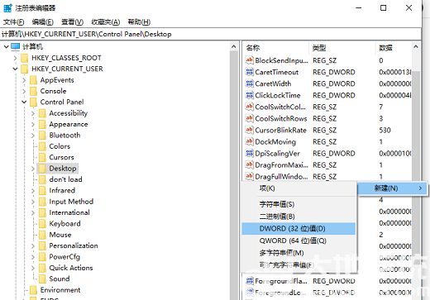
Task: Expand the Personalization node arrow
Action: [x=33, y=245]
